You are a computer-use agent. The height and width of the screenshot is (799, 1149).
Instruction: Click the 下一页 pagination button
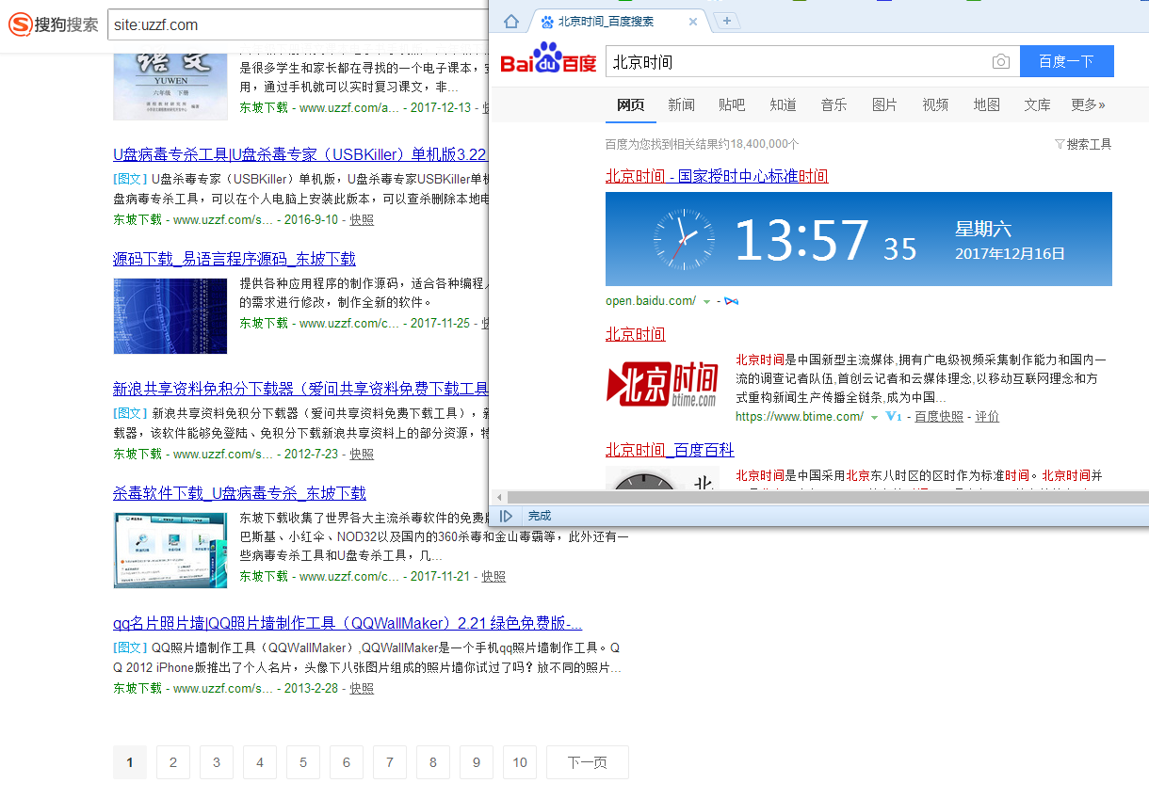pyautogui.click(x=587, y=762)
